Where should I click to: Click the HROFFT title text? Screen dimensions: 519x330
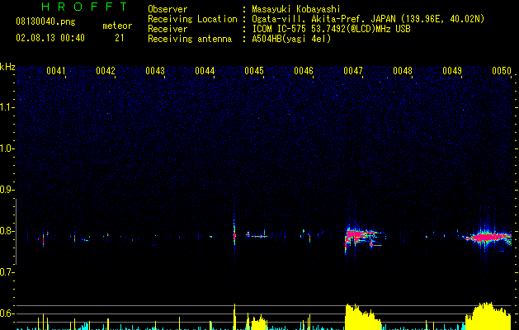point(84,7)
